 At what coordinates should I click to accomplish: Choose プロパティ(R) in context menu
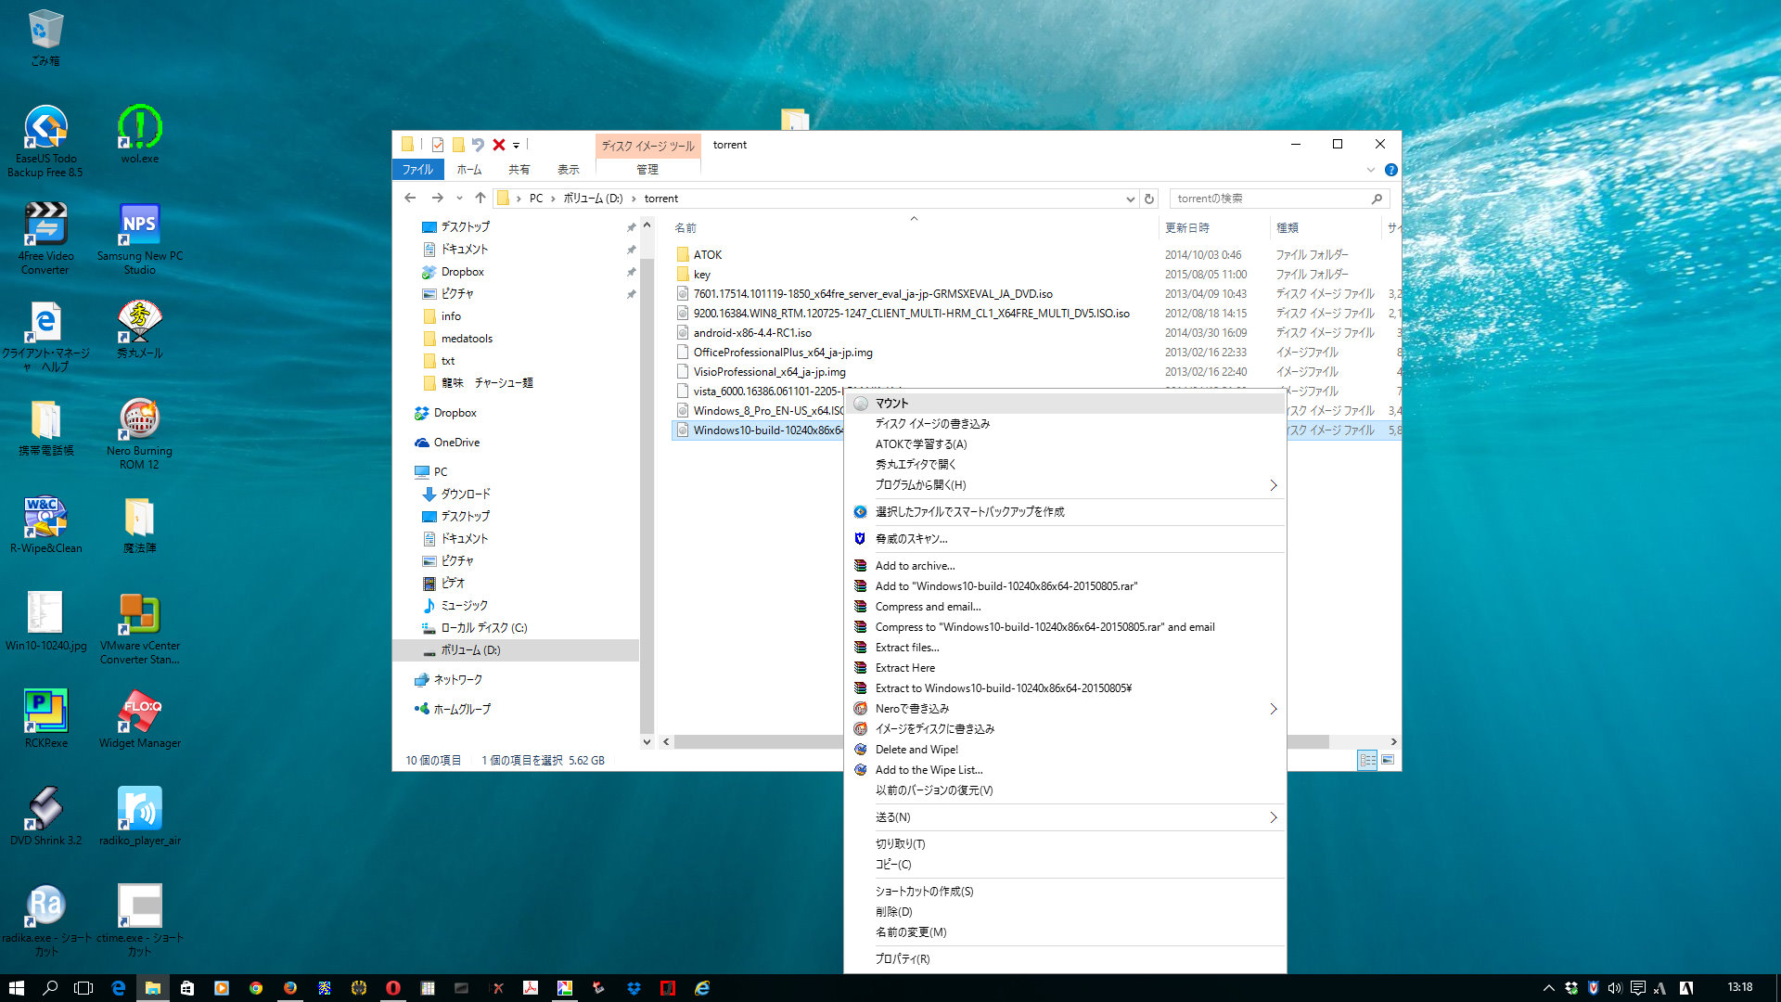tap(1065, 959)
